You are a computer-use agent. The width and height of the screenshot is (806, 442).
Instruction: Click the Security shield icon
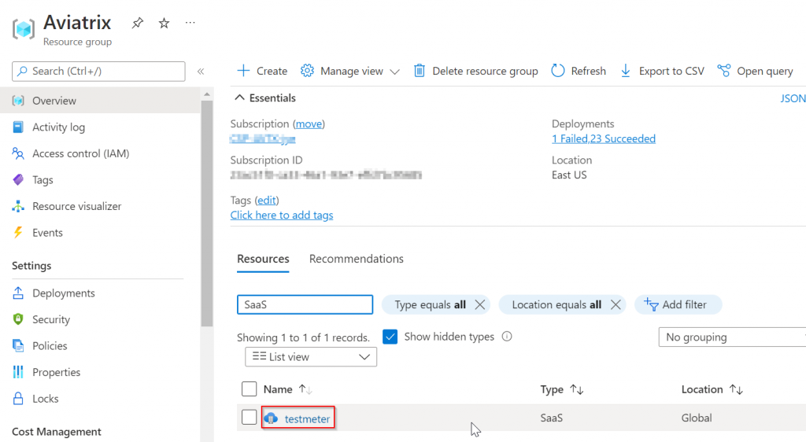click(x=18, y=319)
